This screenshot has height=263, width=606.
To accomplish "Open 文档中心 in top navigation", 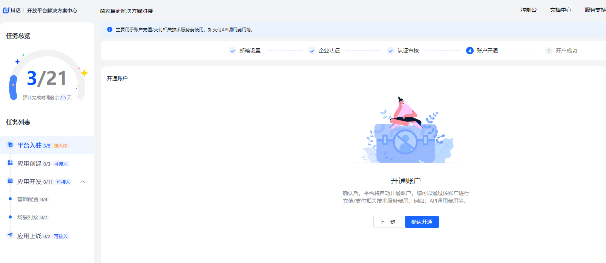I will coord(561,10).
